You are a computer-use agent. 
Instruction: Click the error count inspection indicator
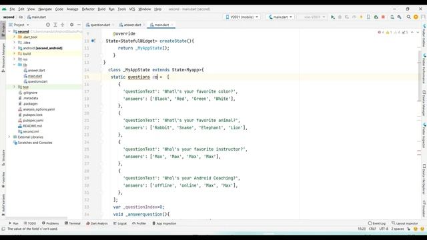click(381, 33)
